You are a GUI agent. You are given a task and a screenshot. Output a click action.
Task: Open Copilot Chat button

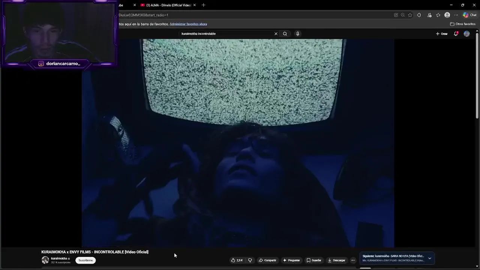pos(469,15)
